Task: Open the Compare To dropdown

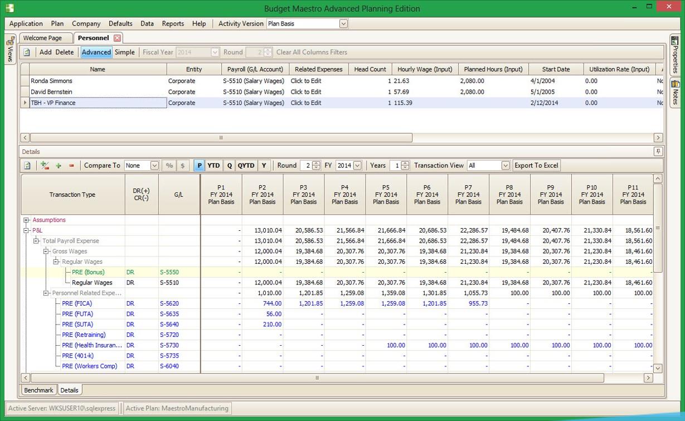Action: tap(154, 166)
